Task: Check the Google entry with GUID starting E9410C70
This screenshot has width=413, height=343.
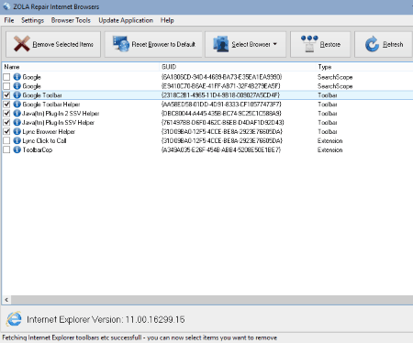Action: (x=6, y=86)
